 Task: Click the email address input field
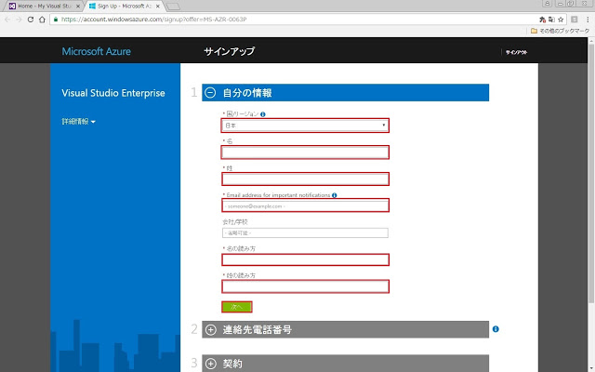[x=305, y=206]
